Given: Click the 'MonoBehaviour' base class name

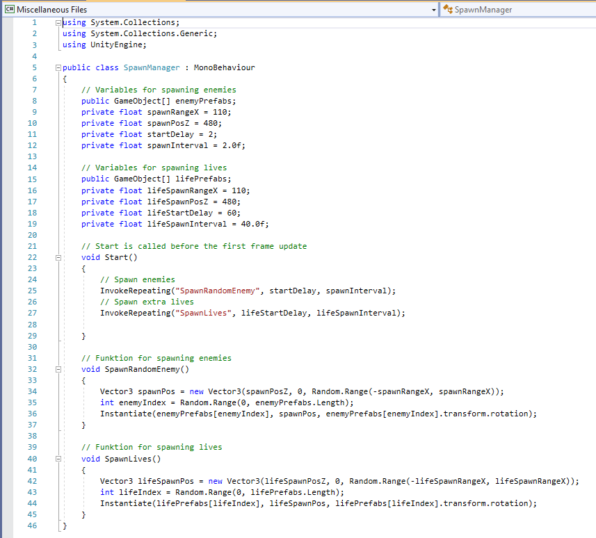Looking at the screenshot, I should coord(224,67).
